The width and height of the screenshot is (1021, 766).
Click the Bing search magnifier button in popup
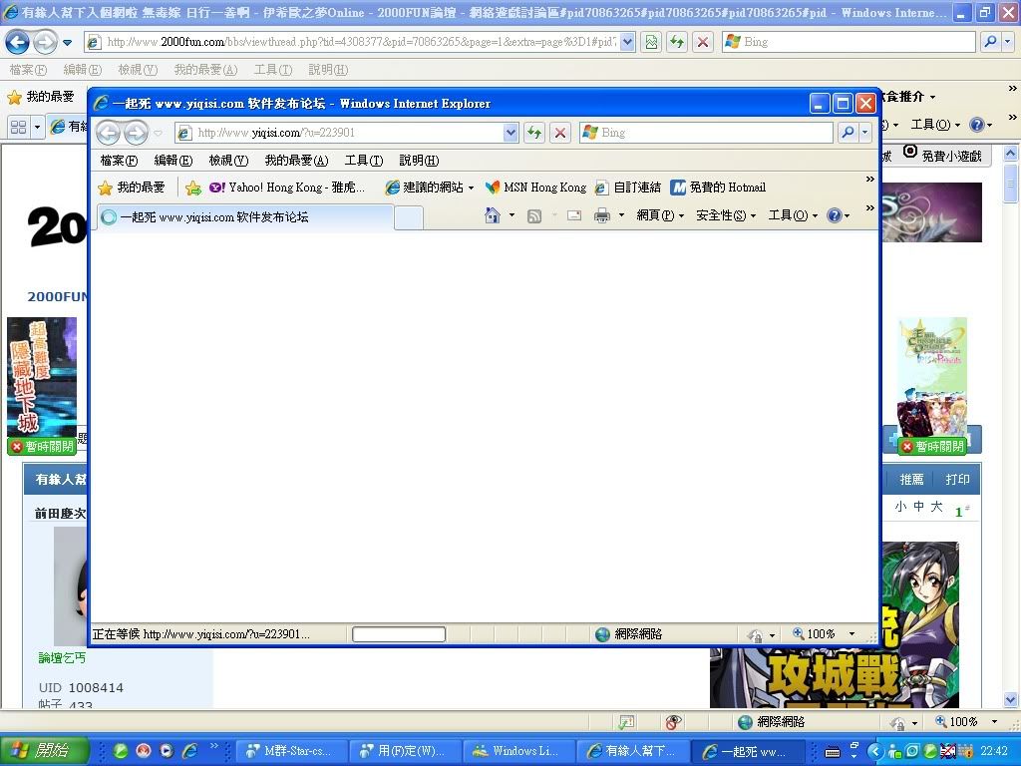point(847,133)
